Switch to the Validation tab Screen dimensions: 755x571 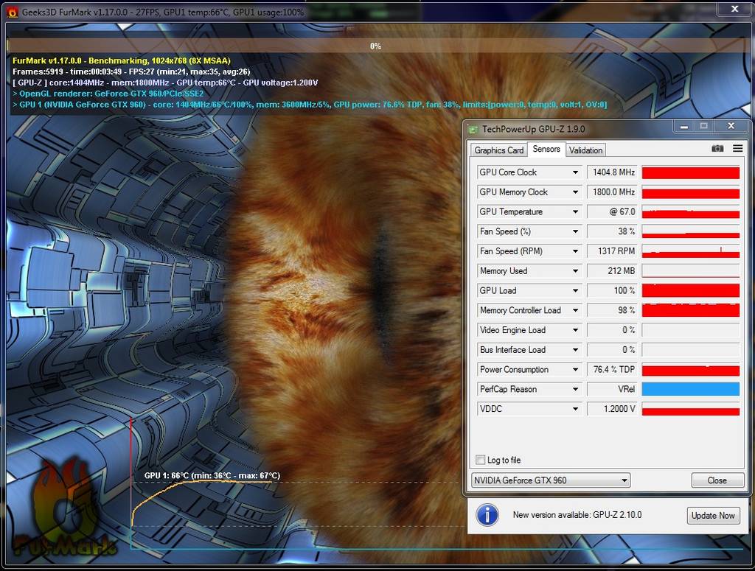coord(585,150)
